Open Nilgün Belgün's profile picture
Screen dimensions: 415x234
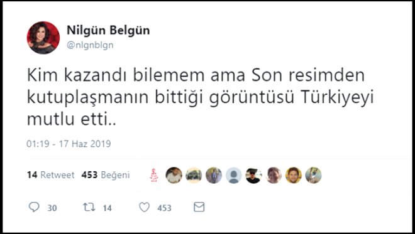pyautogui.click(x=43, y=38)
